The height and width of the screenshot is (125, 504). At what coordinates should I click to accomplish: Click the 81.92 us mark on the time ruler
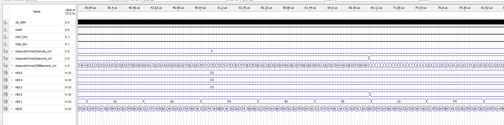tap(487, 8)
